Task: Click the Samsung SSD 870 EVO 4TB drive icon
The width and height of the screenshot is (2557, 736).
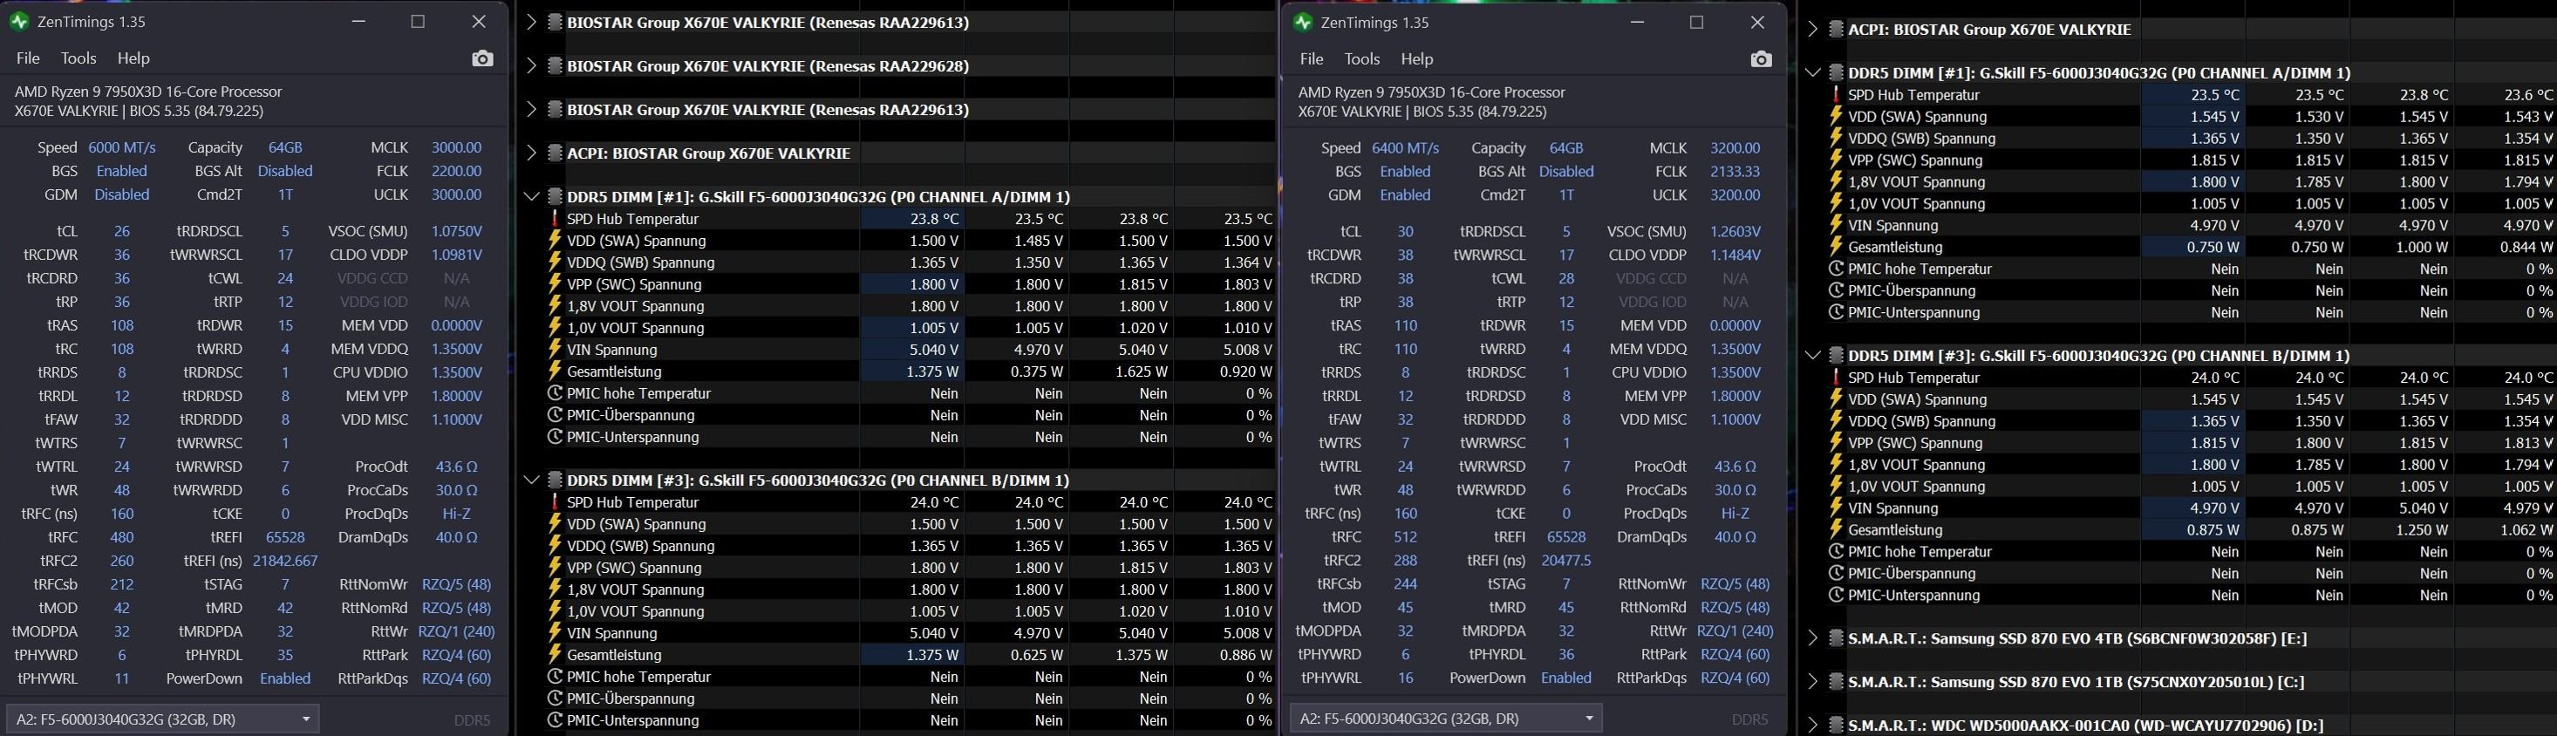Action: pyautogui.click(x=1837, y=639)
